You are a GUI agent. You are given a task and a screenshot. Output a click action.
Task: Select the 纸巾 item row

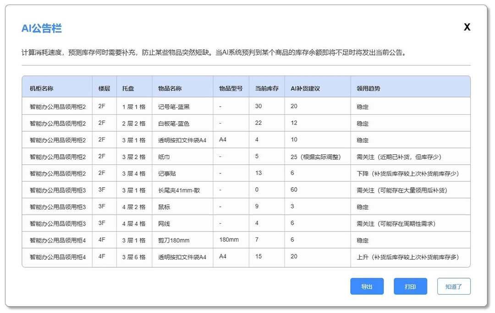pyautogui.click(x=164, y=157)
